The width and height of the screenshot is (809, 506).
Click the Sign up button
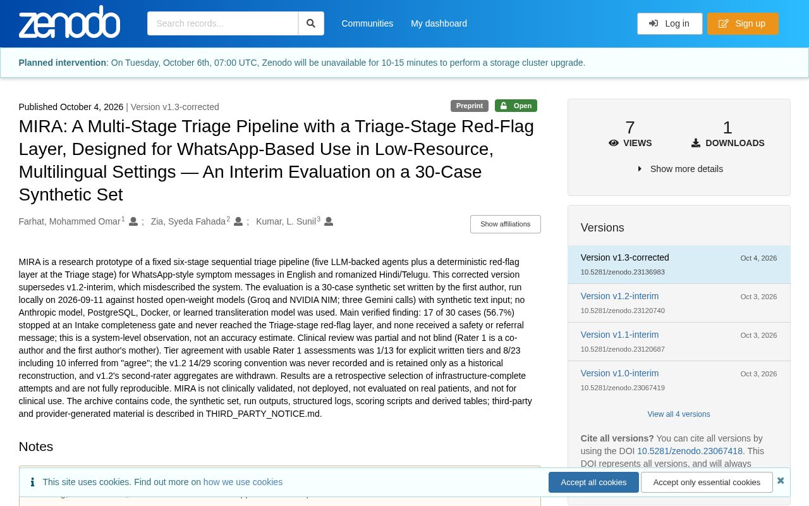(x=743, y=23)
